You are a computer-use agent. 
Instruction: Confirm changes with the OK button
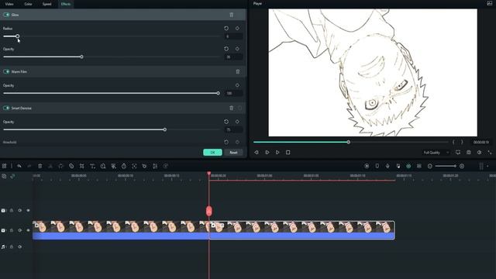pos(212,153)
